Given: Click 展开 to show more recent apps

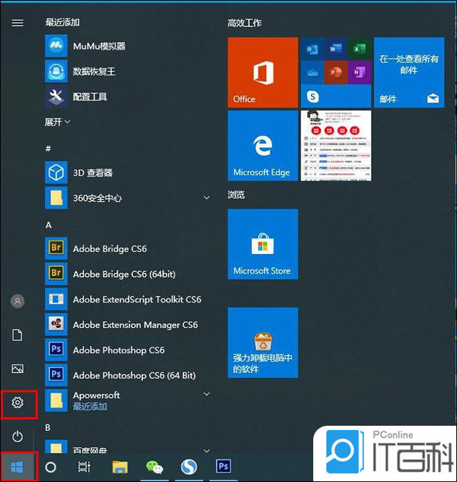Looking at the screenshot, I should [x=57, y=122].
